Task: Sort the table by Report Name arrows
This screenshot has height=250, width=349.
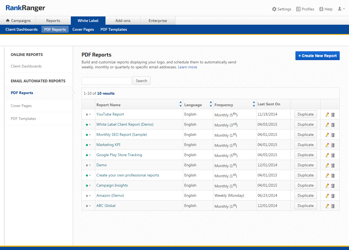Action: 180,104
